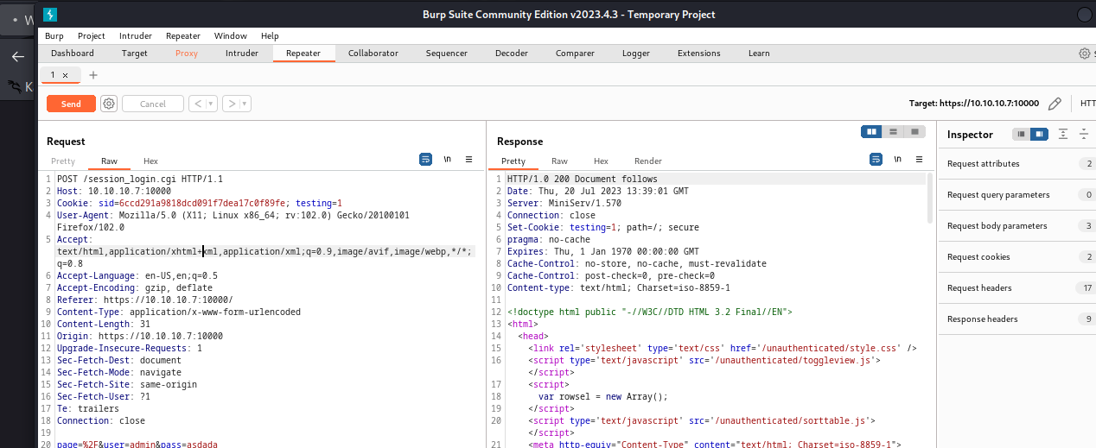Click the orange Send button
The width and height of the screenshot is (1096, 448).
click(71, 104)
